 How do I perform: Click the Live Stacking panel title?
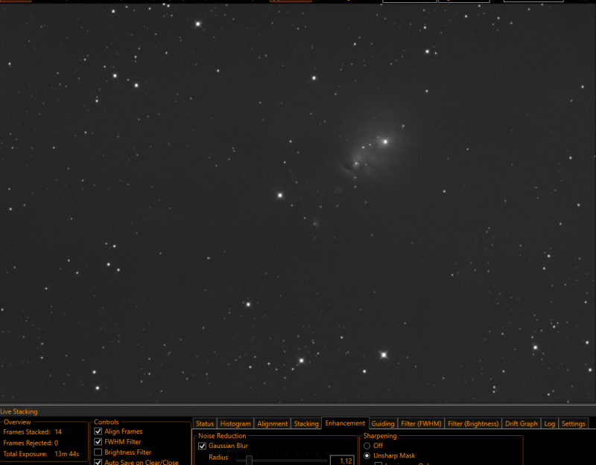tap(19, 411)
